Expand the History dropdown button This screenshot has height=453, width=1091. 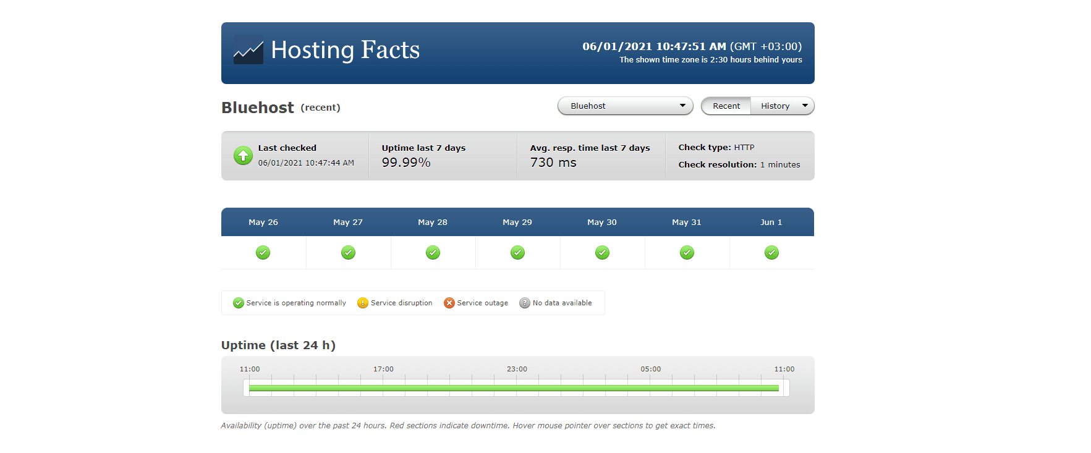[x=783, y=106]
